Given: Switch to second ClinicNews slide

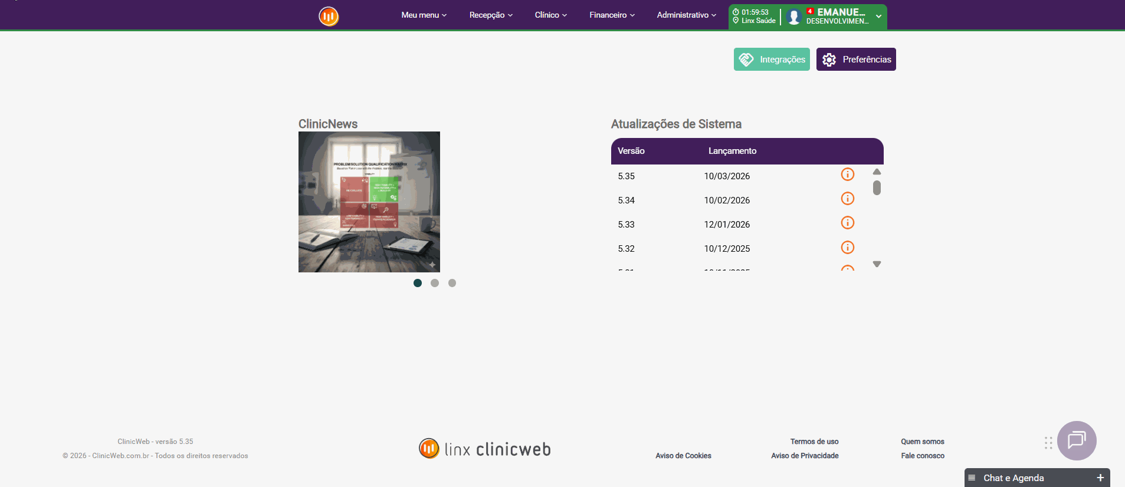Looking at the screenshot, I should click(435, 283).
